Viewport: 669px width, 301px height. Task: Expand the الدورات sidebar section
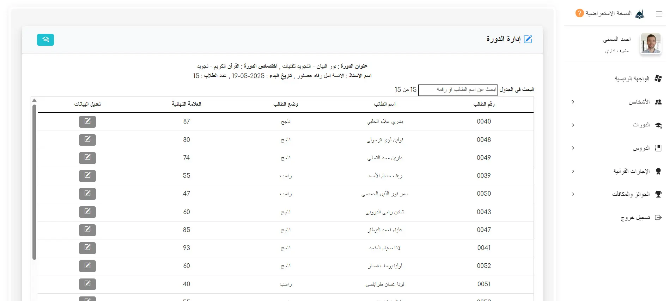tap(573, 125)
